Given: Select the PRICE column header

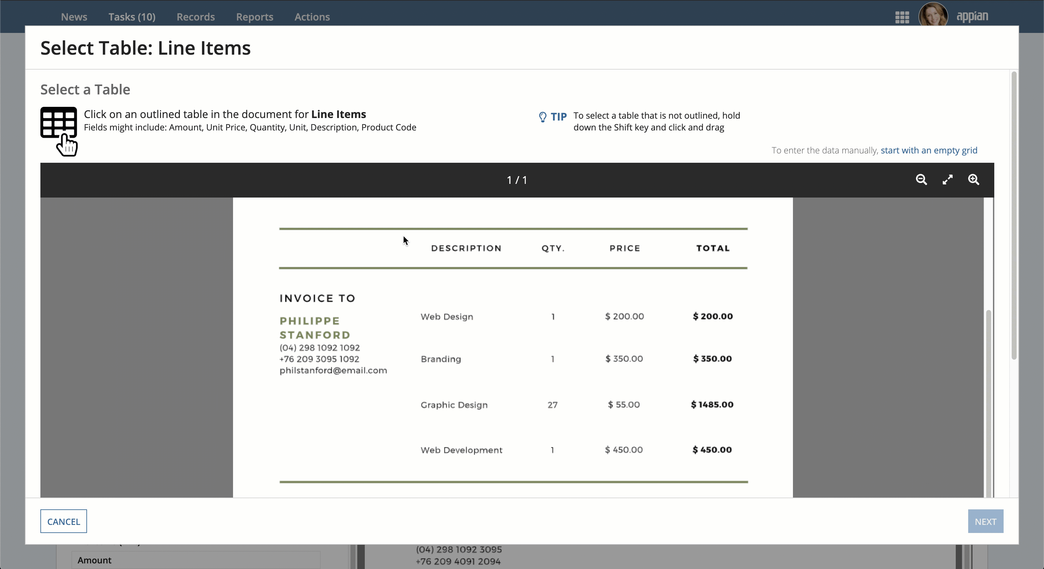Looking at the screenshot, I should coord(625,248).
